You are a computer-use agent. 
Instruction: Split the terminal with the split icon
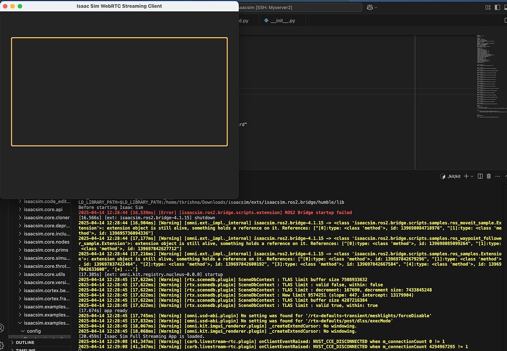479,176
